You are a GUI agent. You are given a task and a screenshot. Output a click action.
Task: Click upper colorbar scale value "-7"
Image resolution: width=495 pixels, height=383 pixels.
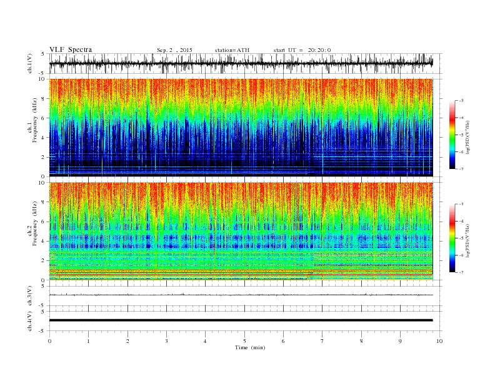pyautogui.click(x=461, y=169)
